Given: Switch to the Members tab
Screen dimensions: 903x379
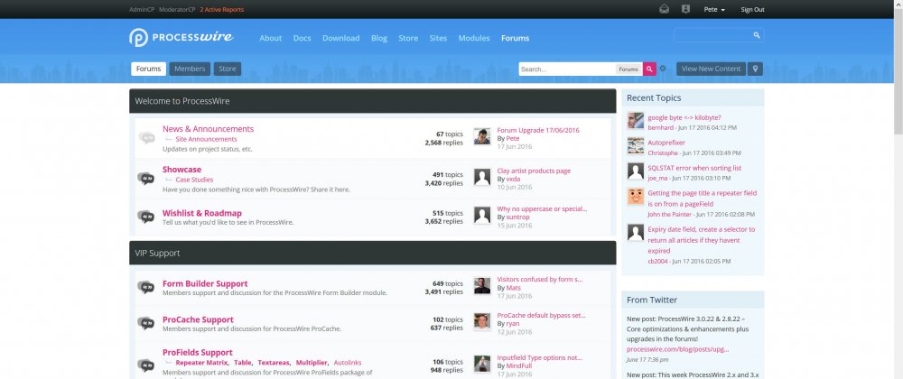Looking at the screenshot, I should (x=189, y=69).
